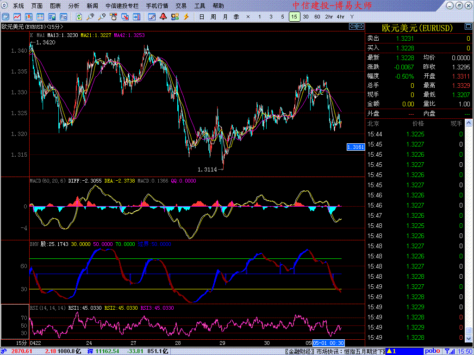This screenshot has width=474, height=355.
Task: Open the 交易 menu
Action: coord(181,6)
